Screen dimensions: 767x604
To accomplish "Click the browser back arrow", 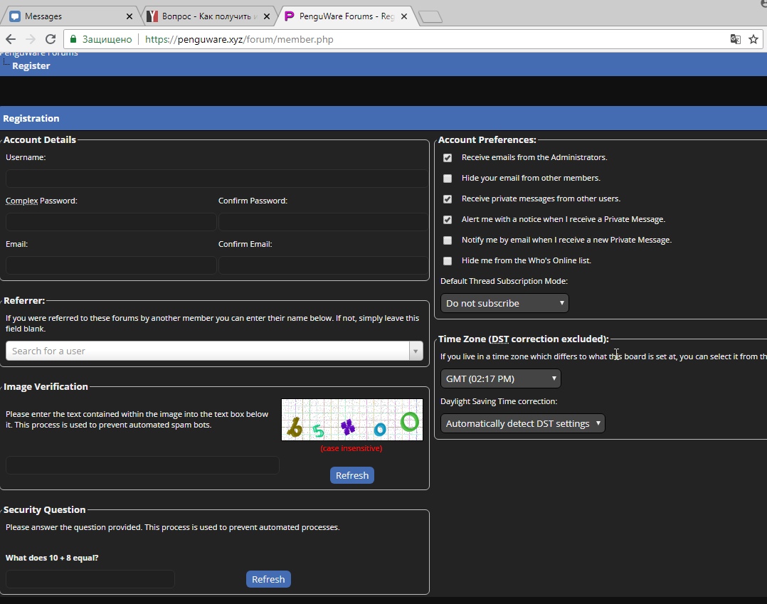I will click(10, 39).
